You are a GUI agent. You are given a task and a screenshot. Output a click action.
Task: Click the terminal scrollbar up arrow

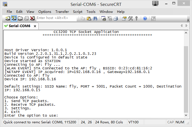point(186,32)
